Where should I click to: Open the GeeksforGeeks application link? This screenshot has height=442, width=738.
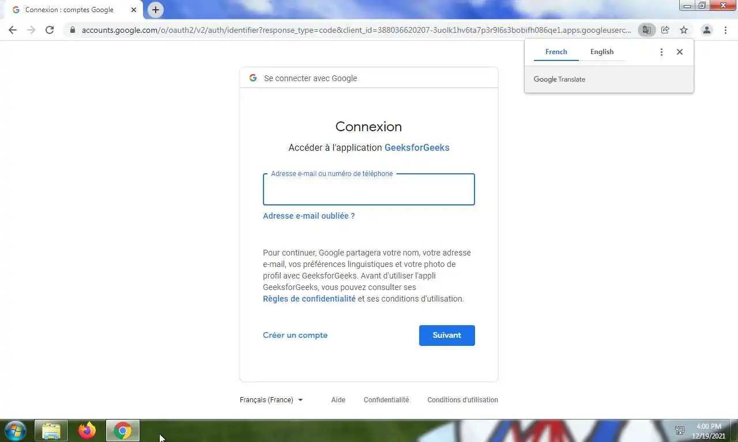[417, 147]
